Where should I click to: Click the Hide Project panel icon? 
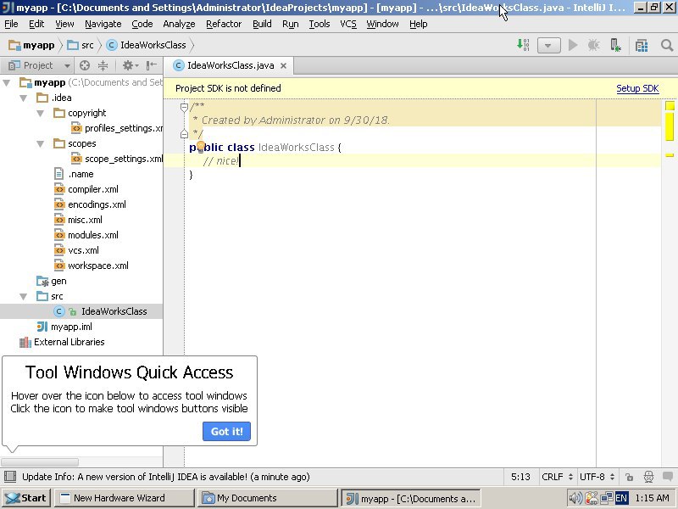pos(152,65)
